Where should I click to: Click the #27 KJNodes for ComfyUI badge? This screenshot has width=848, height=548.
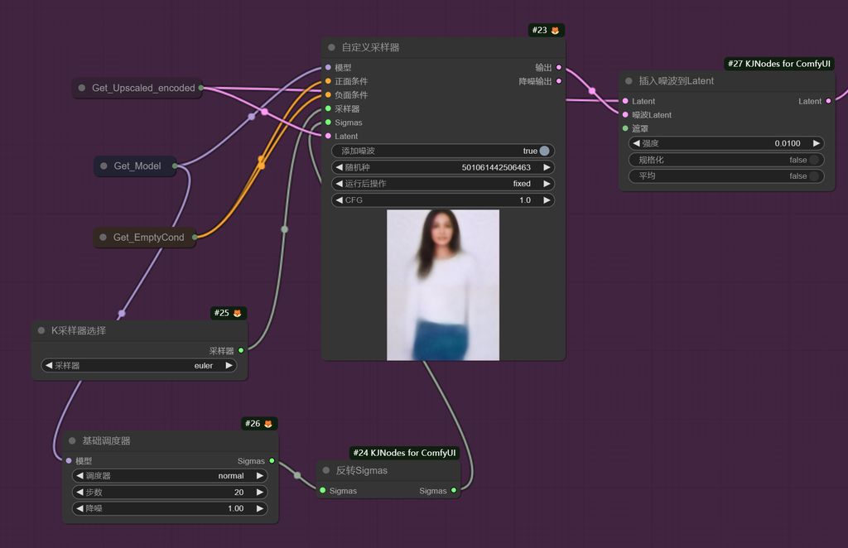(x=778, y=64)
